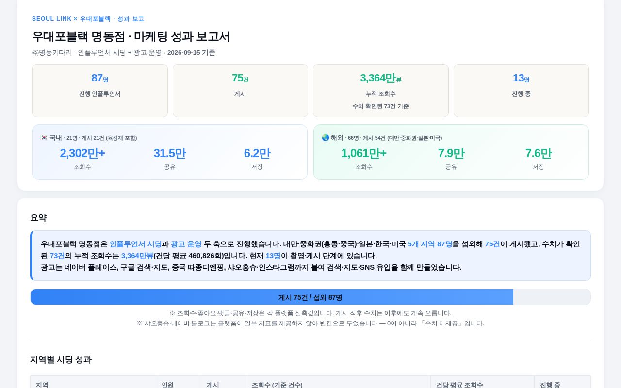Screen dimensions: 621x388
Task: Click the footnote starting with ※ 샤오홍슈·네이버 블로그는
Action: pos(310,323)
